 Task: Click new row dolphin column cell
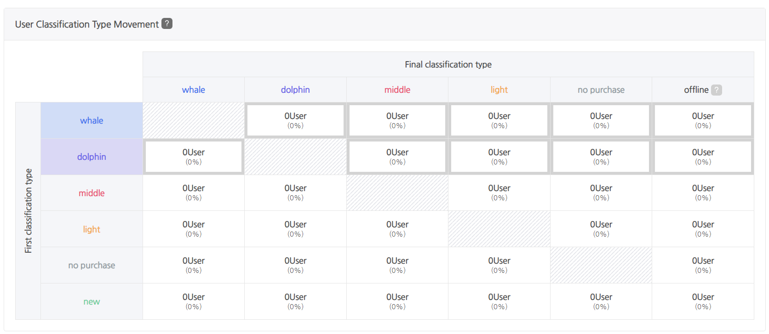pyautogui.click(x=295, y=301)
